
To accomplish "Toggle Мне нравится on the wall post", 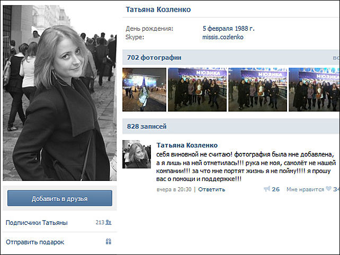I will pyautogui.click(x=305, y=189).
